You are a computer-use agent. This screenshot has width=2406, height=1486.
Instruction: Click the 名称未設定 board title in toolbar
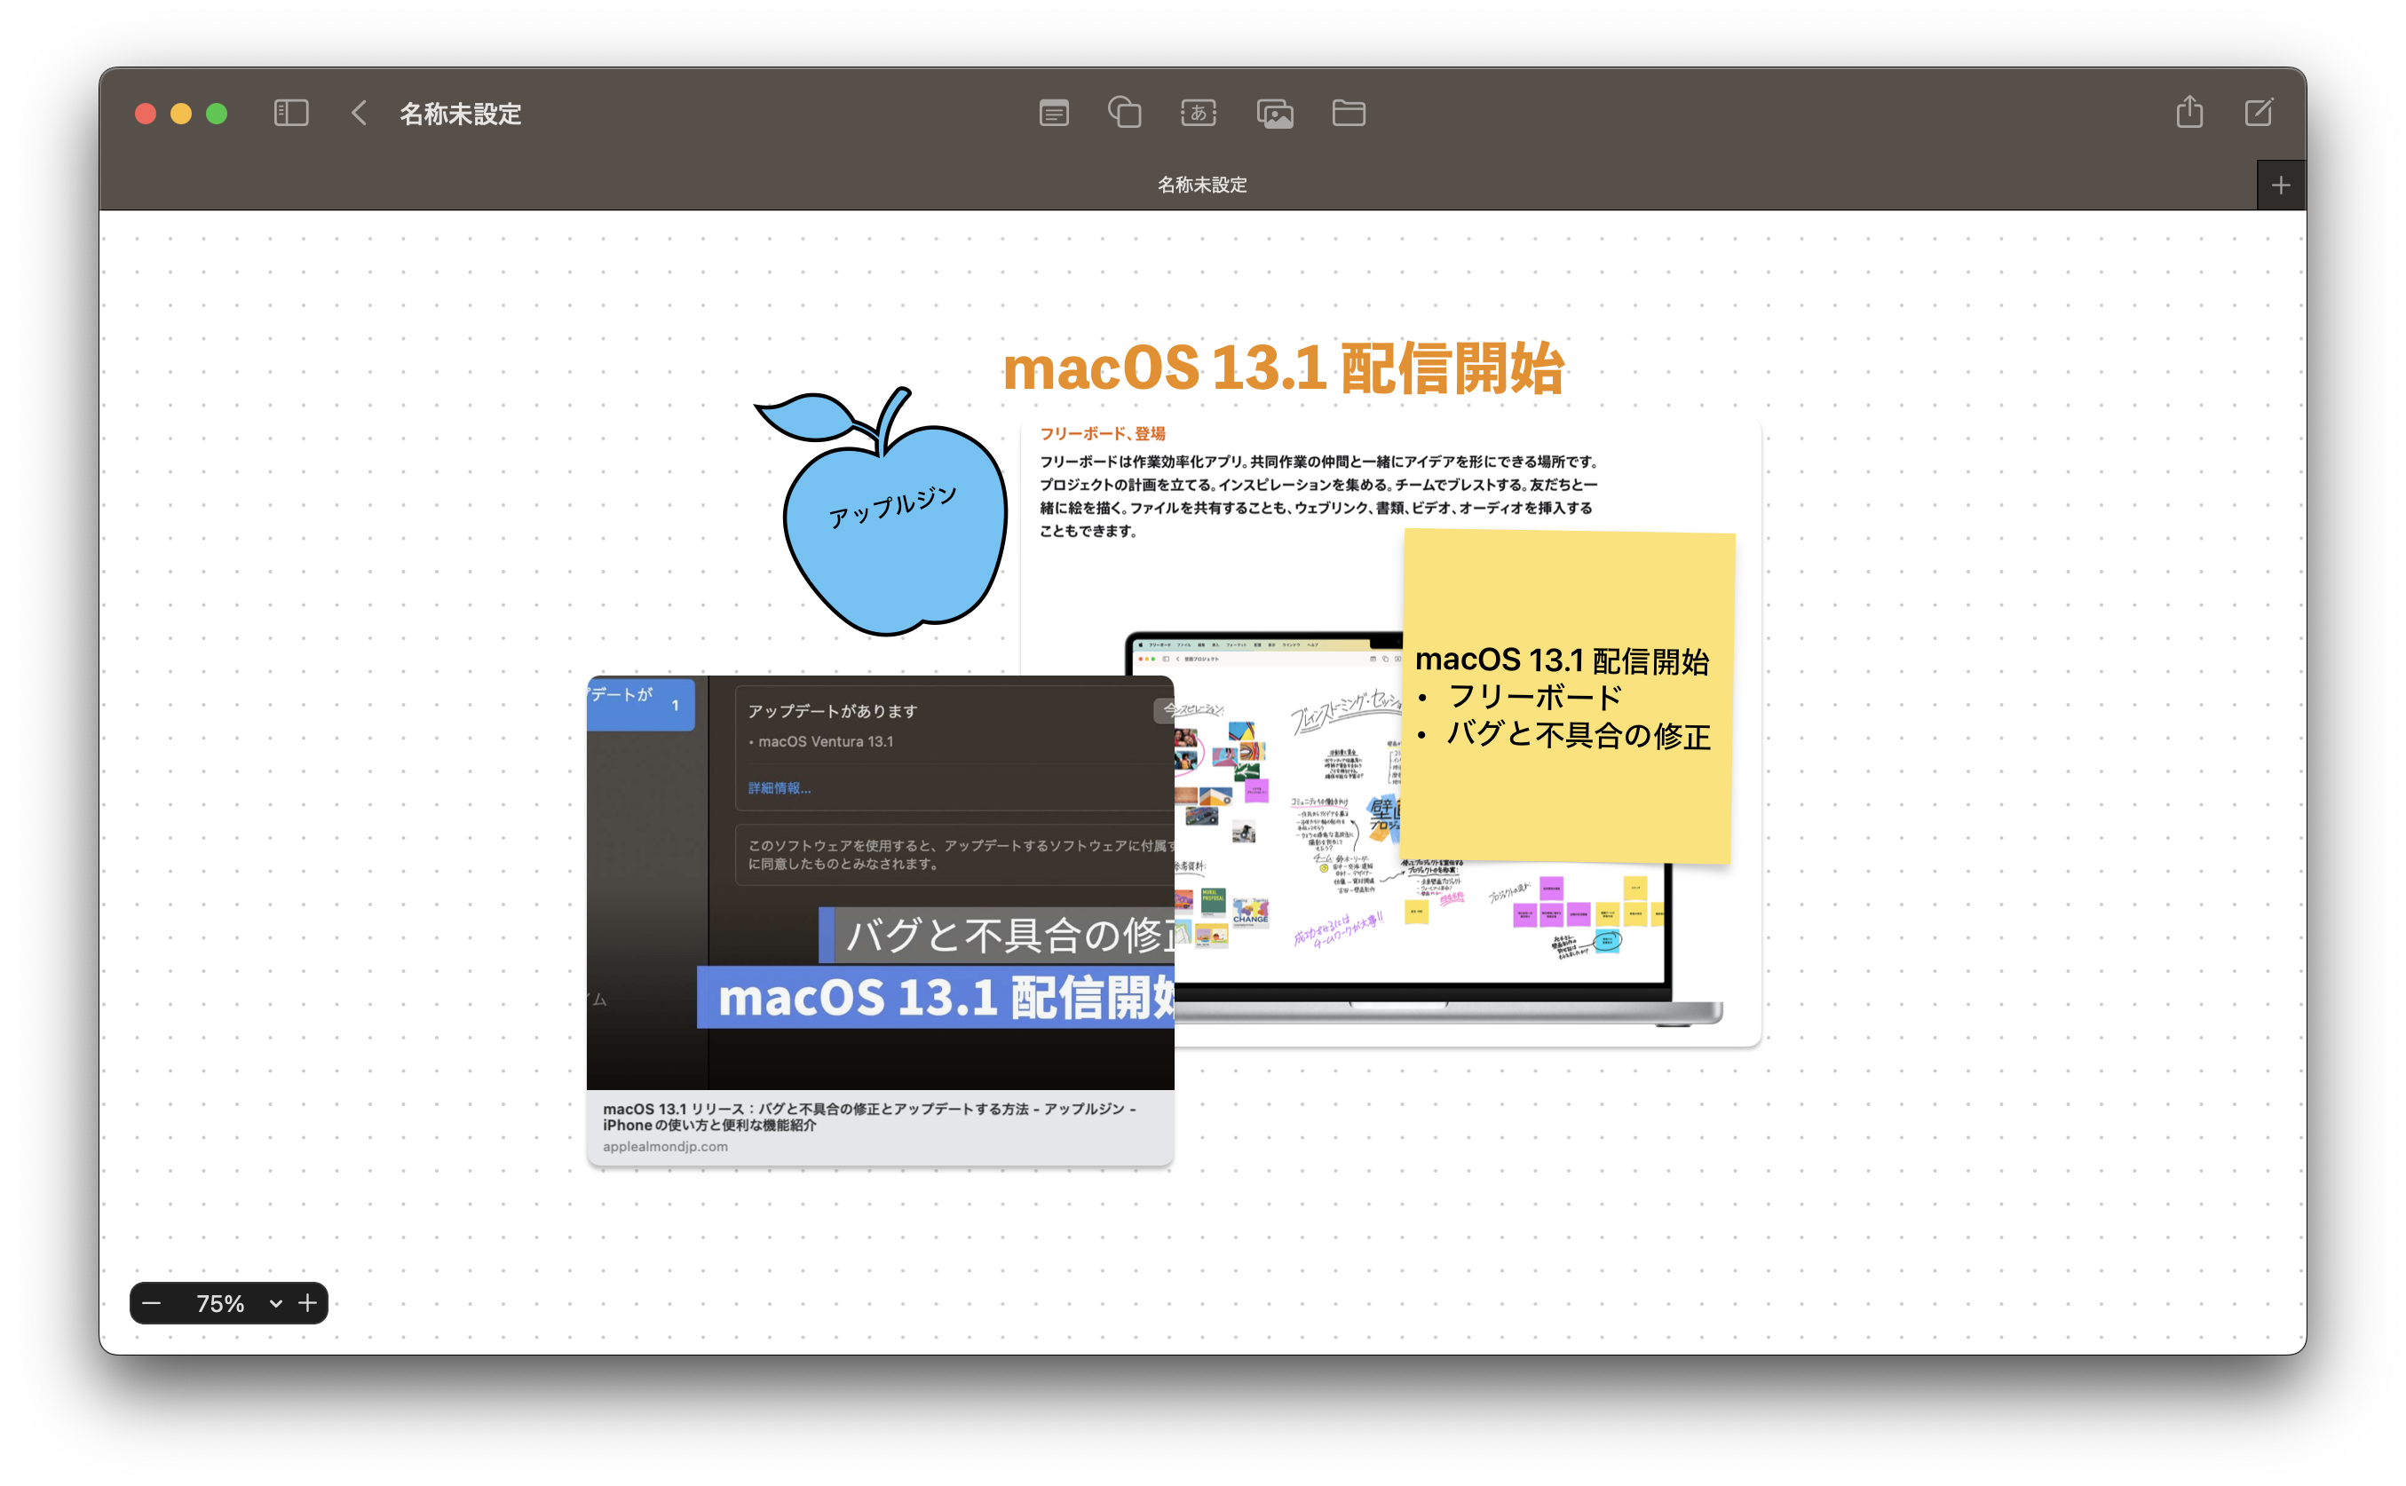[460, 114]
